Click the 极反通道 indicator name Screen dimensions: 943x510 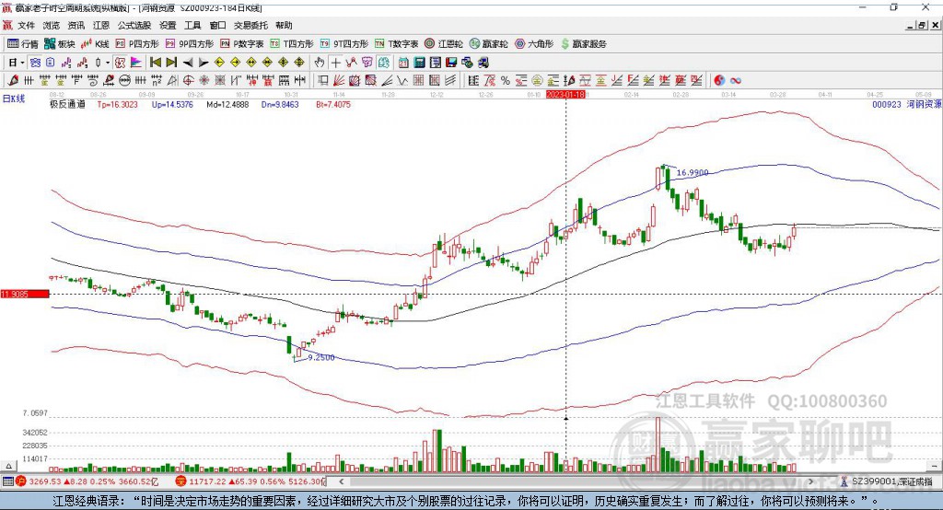coord(67,104)
